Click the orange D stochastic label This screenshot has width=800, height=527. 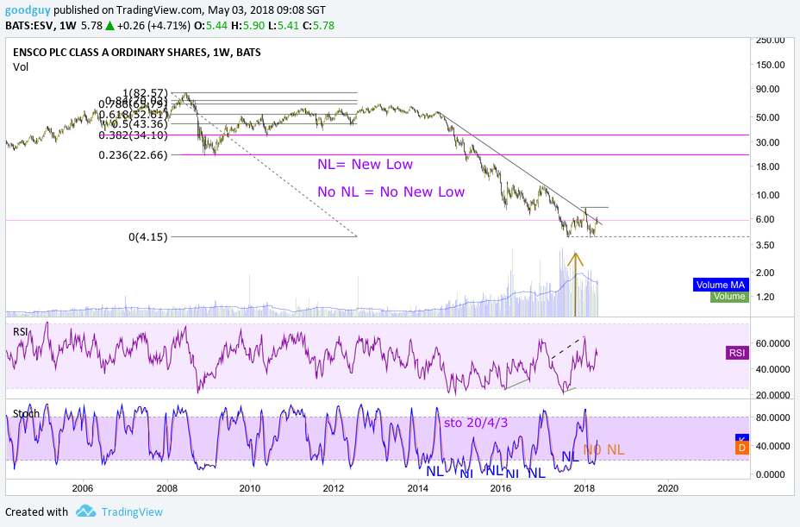click(x=742, y=449)
